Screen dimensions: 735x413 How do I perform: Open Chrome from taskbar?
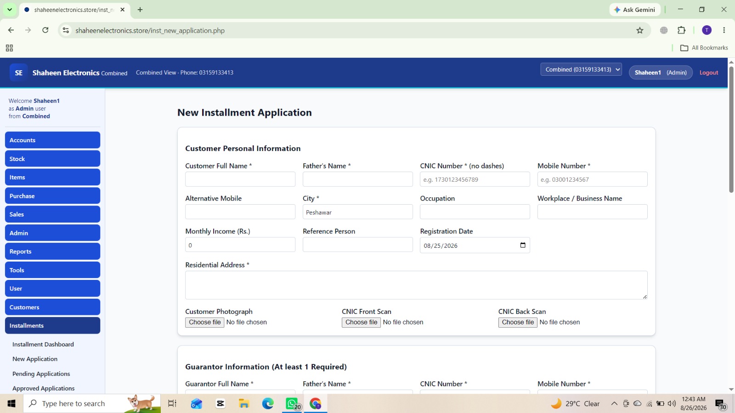click(316, 403)
